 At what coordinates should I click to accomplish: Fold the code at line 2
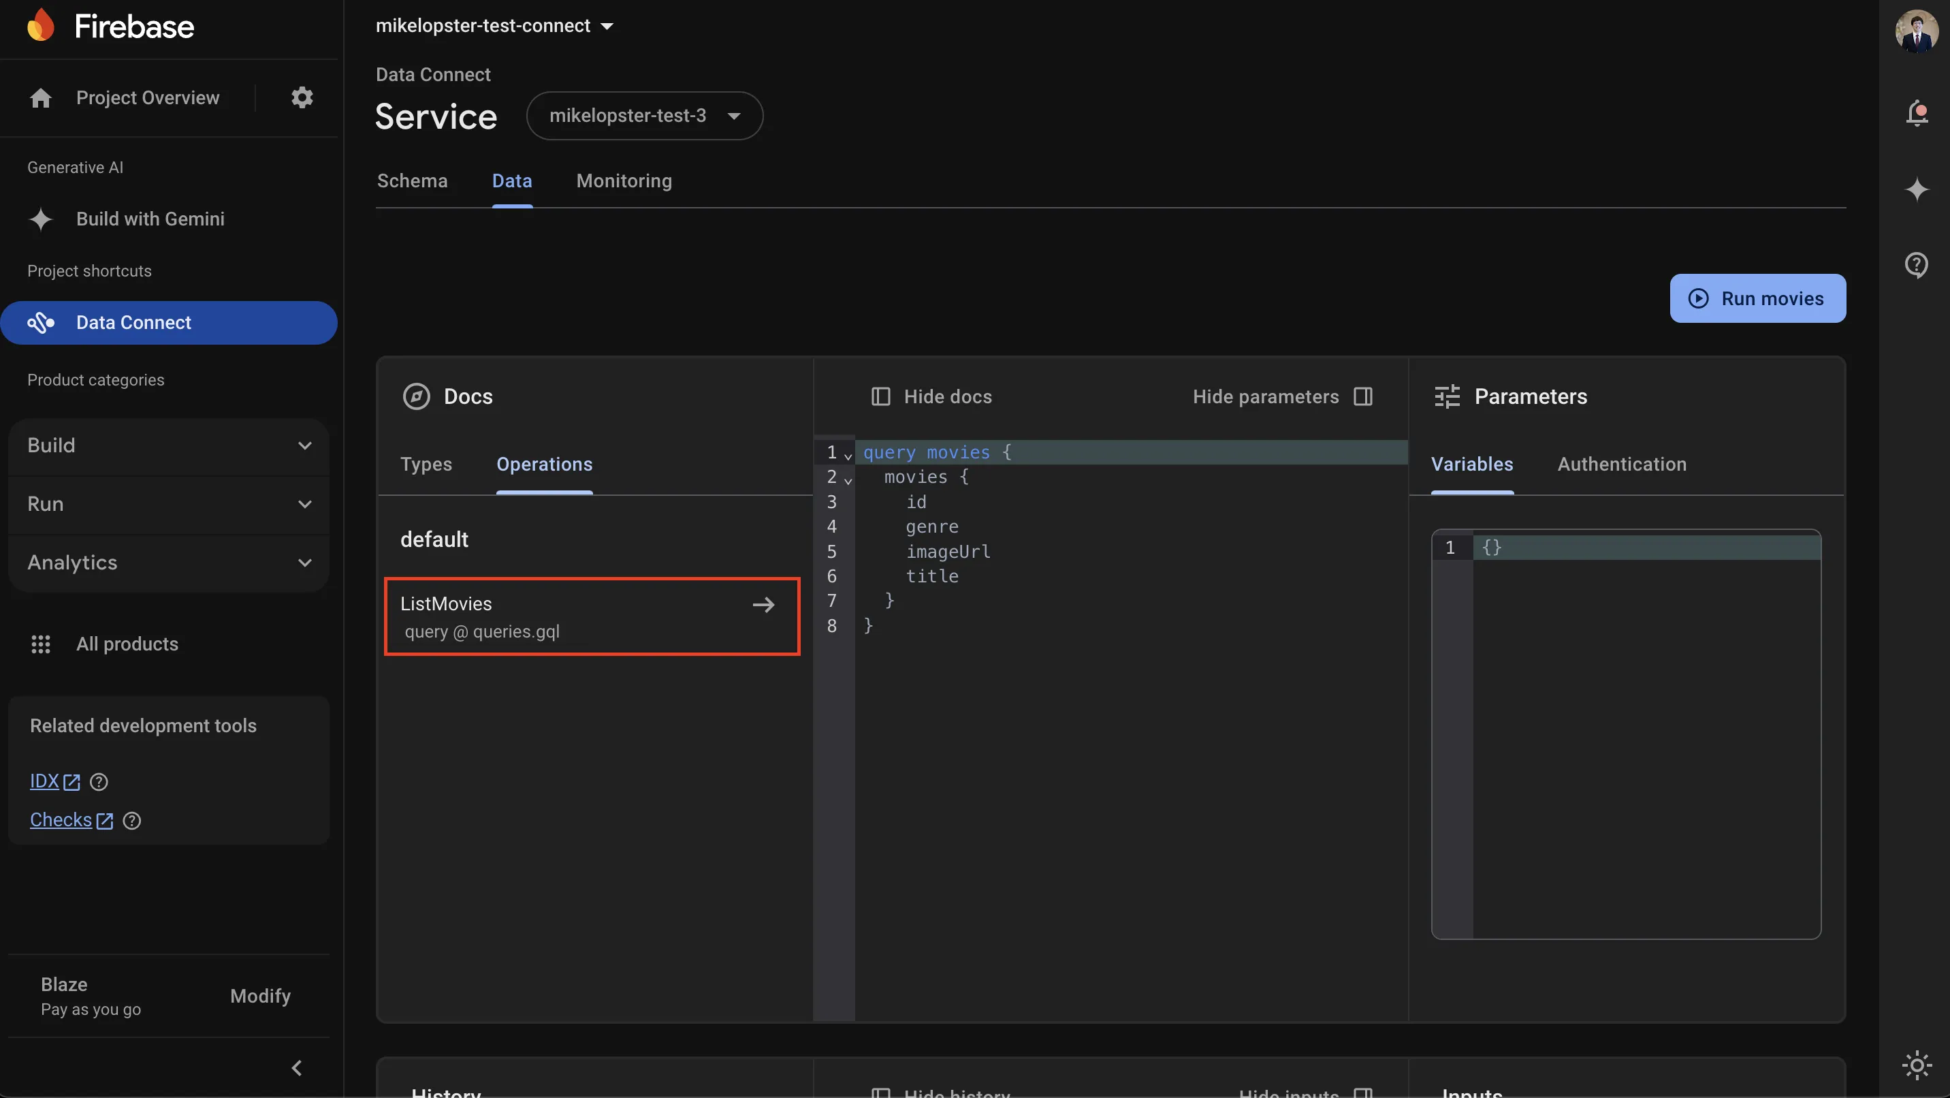coord(848,480)
